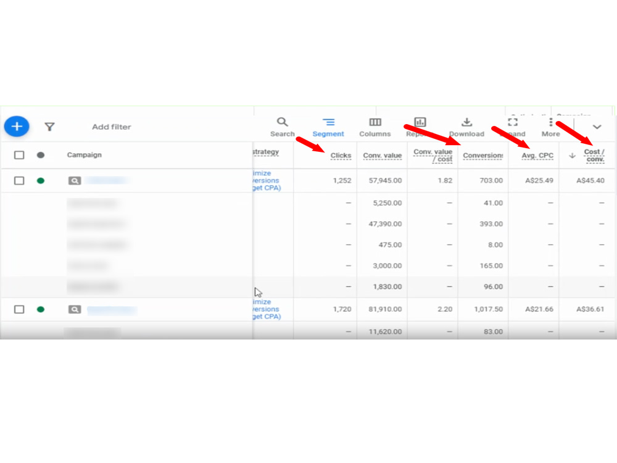Click the sort arrow beside Cost / conv.
617x463 pixels.
(572, 156)
